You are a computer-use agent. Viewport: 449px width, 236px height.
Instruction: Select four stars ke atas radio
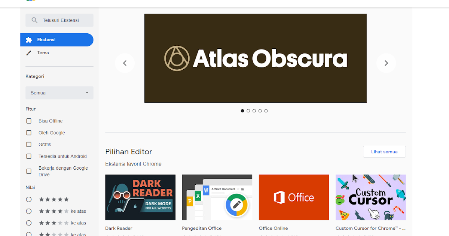click(x=29, y=211)
